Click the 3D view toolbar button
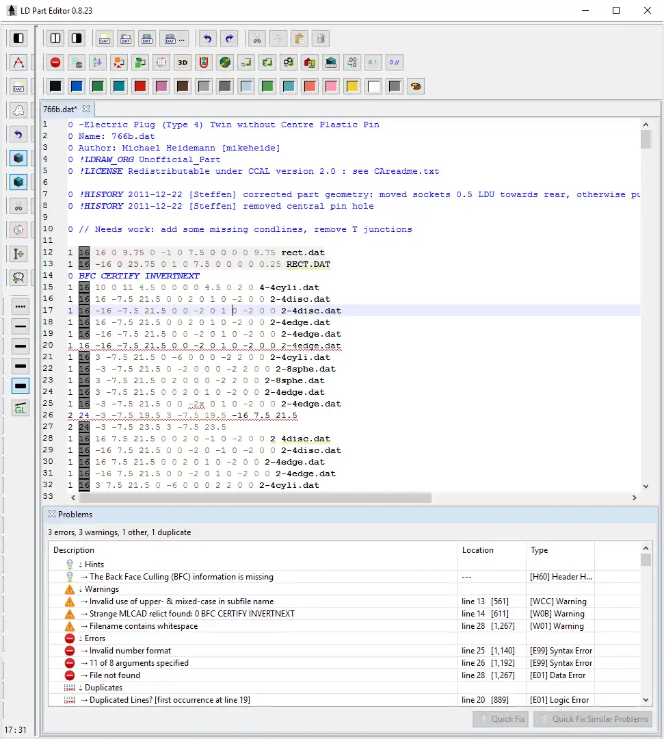The image size is (664, 739). point(182,62)
